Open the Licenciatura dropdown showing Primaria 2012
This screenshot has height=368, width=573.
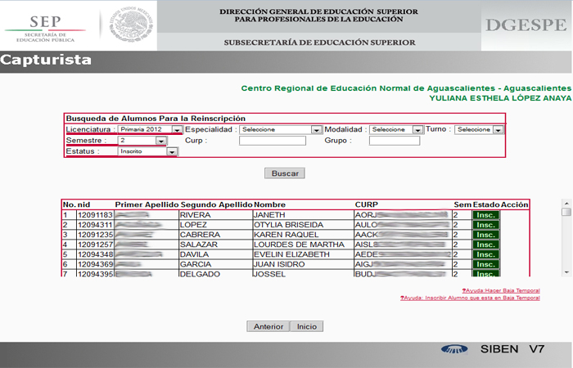(x=150, y=129)
